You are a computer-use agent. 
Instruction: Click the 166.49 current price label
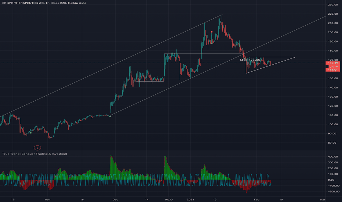pyautogui.click(x=332, y=63)
